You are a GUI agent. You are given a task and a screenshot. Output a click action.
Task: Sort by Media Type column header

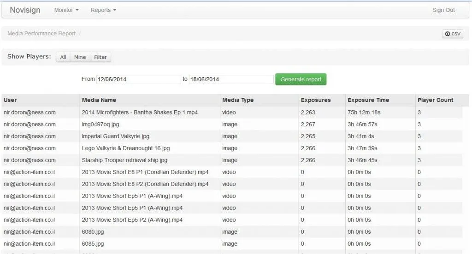pyautogui.click(x=238, y=100)
